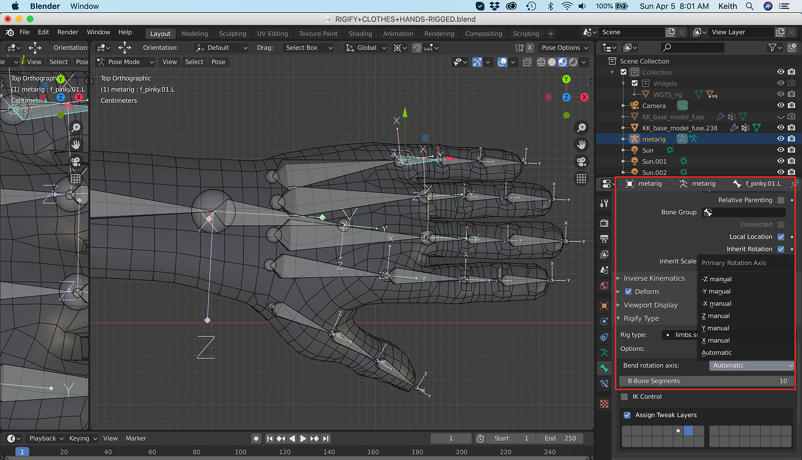Click the B-Bone Segments value slider

click(x=707, y=381)
